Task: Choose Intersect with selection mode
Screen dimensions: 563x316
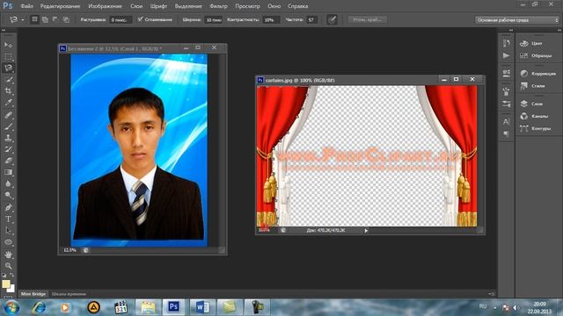Action: tap(66, 19)
